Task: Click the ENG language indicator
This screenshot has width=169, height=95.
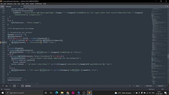Action: pyautogui.click(x=153, y=93)
